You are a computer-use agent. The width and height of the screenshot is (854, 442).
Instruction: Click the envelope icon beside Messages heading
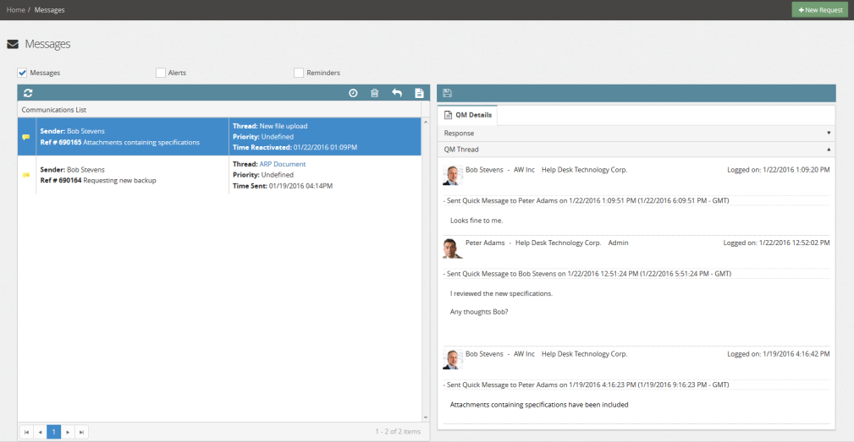click(13, 44)
